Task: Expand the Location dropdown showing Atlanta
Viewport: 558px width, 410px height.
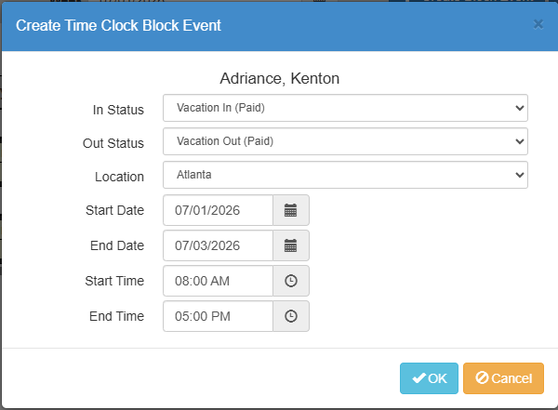Action: tap(345, 175)
